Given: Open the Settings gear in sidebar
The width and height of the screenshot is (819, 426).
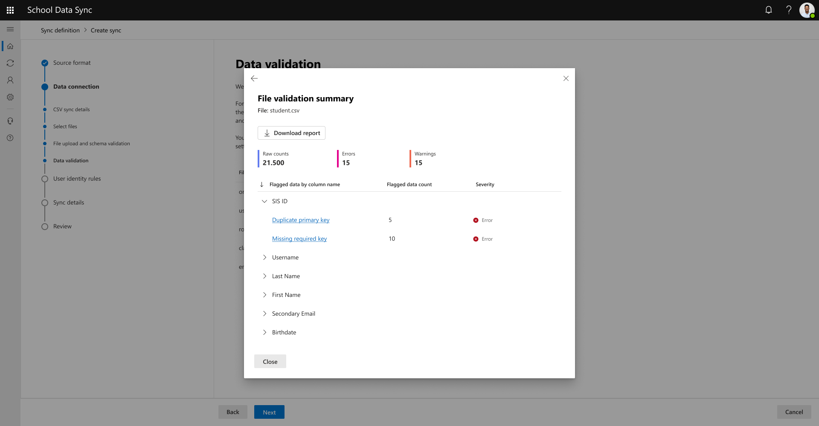Looking at the screenshot, I should tap(10, 97).
